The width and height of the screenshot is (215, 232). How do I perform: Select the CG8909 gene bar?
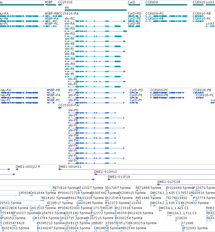[167, 5]
